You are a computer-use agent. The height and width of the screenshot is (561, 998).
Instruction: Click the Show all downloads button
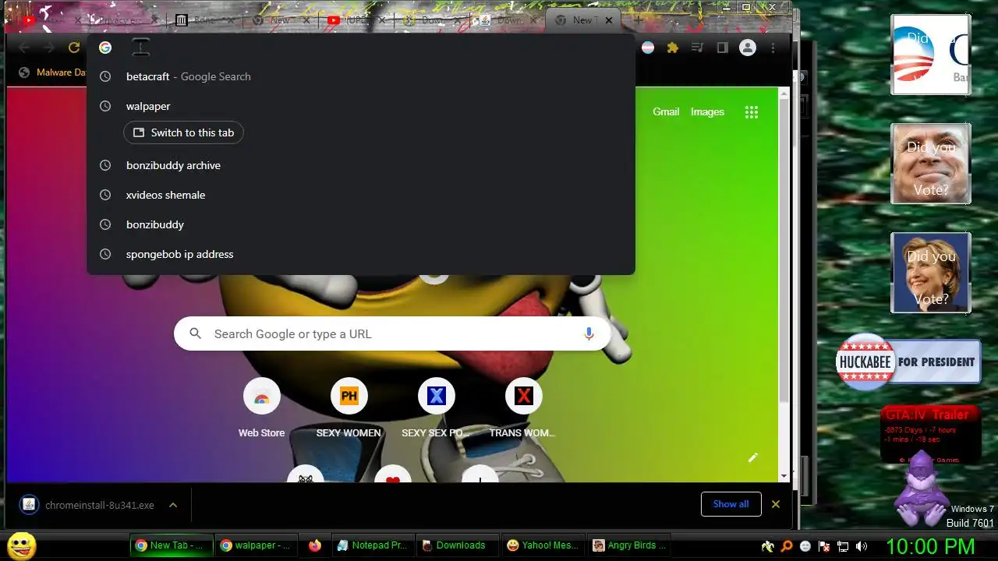tap(731, 504)
